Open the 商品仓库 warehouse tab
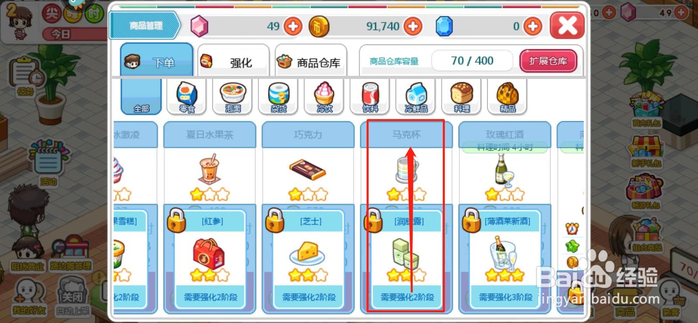698x323 pixels. 311,61
